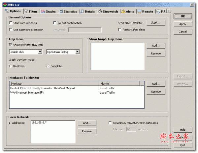
Task: Click the Apply button
Action: click(x=183, y=24)
